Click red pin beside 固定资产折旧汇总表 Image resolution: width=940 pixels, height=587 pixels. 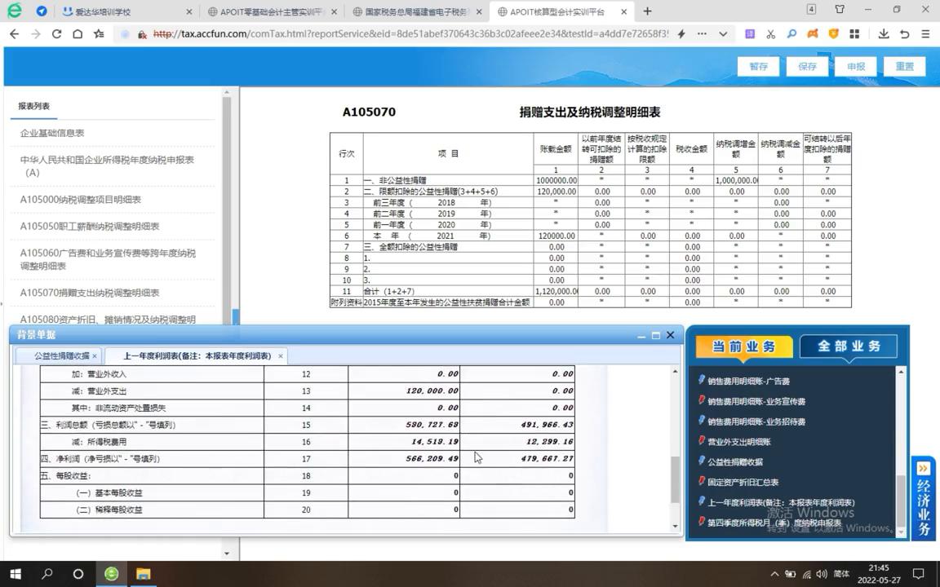pos(700,482)
